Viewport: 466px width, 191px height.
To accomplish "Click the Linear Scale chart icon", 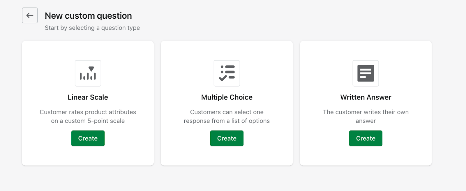I will (88, 73).
